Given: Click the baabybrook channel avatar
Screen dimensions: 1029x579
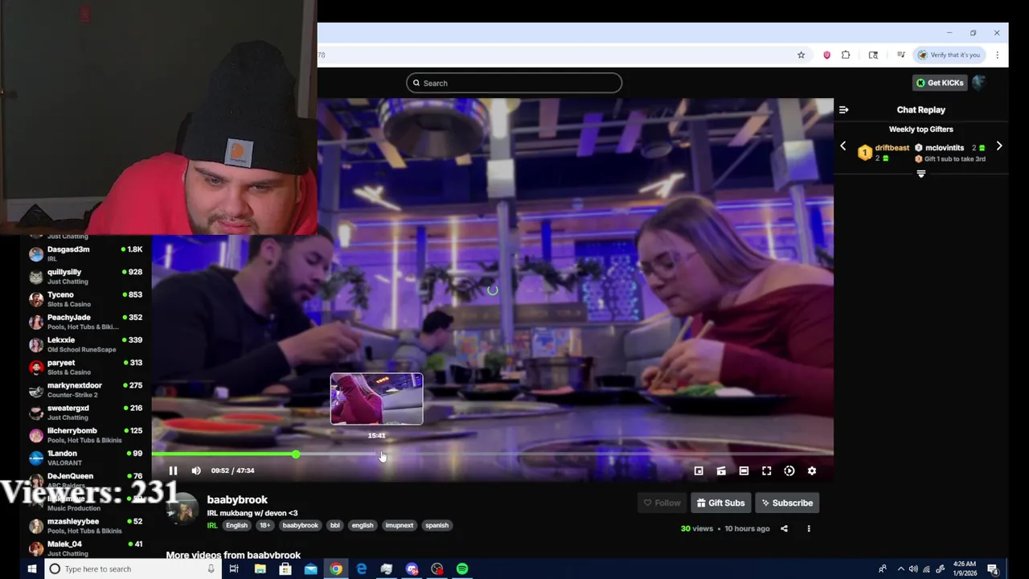Looking at the screenshot, I should click(x=182, y=510).
